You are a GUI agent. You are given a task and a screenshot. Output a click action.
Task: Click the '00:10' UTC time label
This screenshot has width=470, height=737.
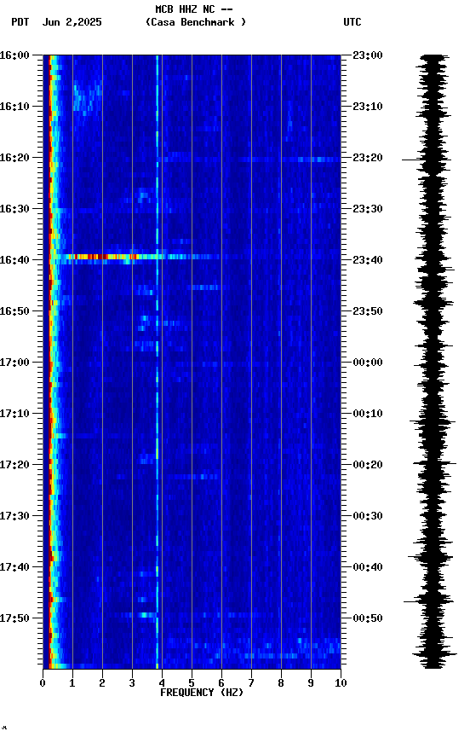pos(368,414)
